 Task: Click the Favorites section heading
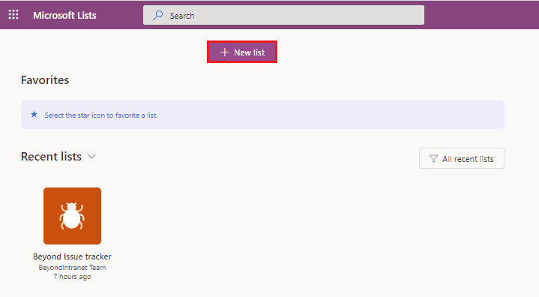pyautogui.click(x=45, y=80)
